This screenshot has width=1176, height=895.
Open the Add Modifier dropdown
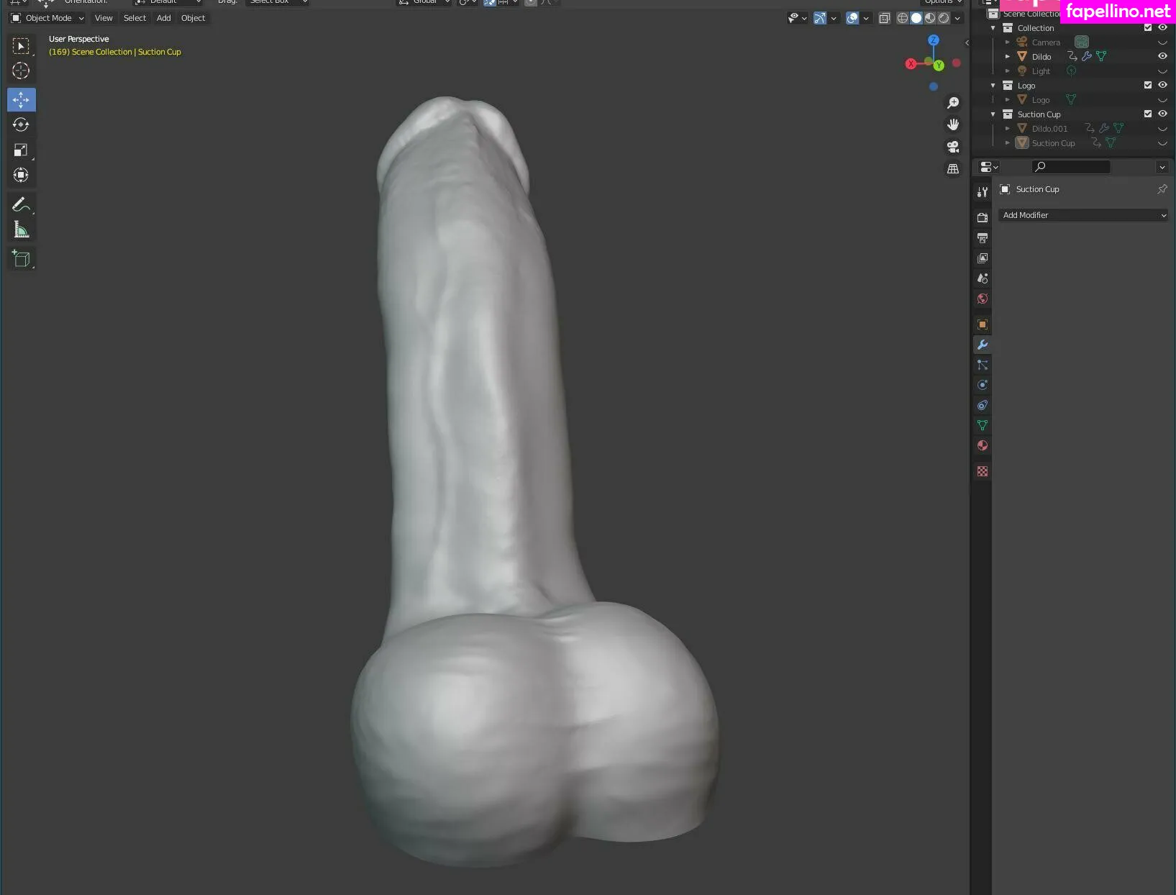tap(1083, 215)
